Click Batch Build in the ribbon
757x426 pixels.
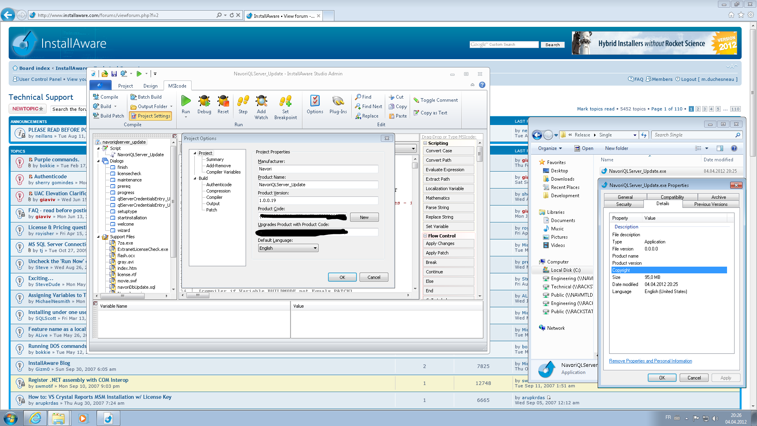[x=146, y=97]
